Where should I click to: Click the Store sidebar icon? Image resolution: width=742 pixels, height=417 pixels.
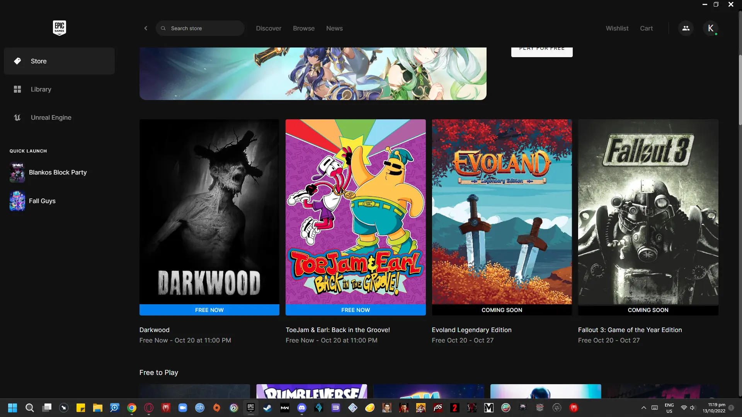(17, 61)
